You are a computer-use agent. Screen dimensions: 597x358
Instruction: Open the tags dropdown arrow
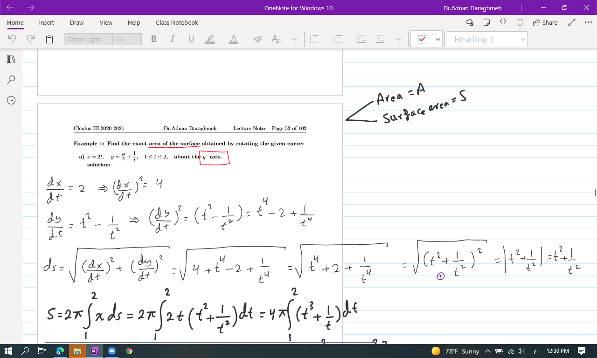(437, 39)
